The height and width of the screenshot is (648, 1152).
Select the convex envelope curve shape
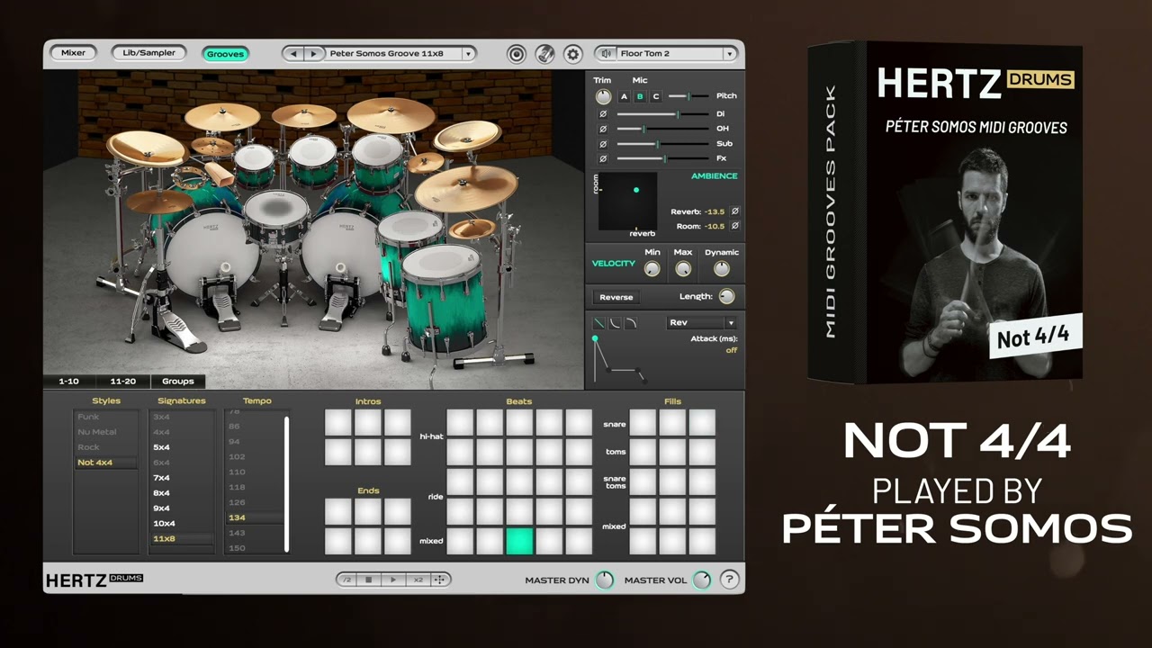(x=631, y=323)
